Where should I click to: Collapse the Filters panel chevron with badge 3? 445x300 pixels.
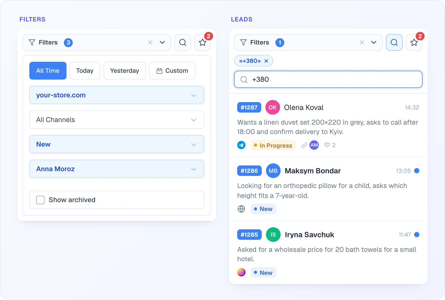coord(162,42)
